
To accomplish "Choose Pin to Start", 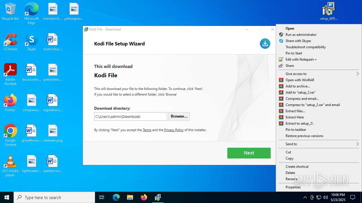I will (319, 53).
